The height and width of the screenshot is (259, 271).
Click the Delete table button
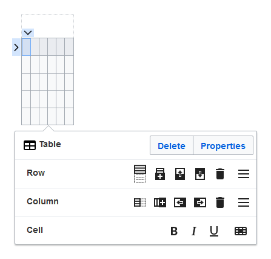[172, 146]
